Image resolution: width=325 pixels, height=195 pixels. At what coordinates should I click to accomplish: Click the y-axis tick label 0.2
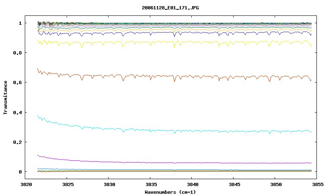(x=17, y=142)
